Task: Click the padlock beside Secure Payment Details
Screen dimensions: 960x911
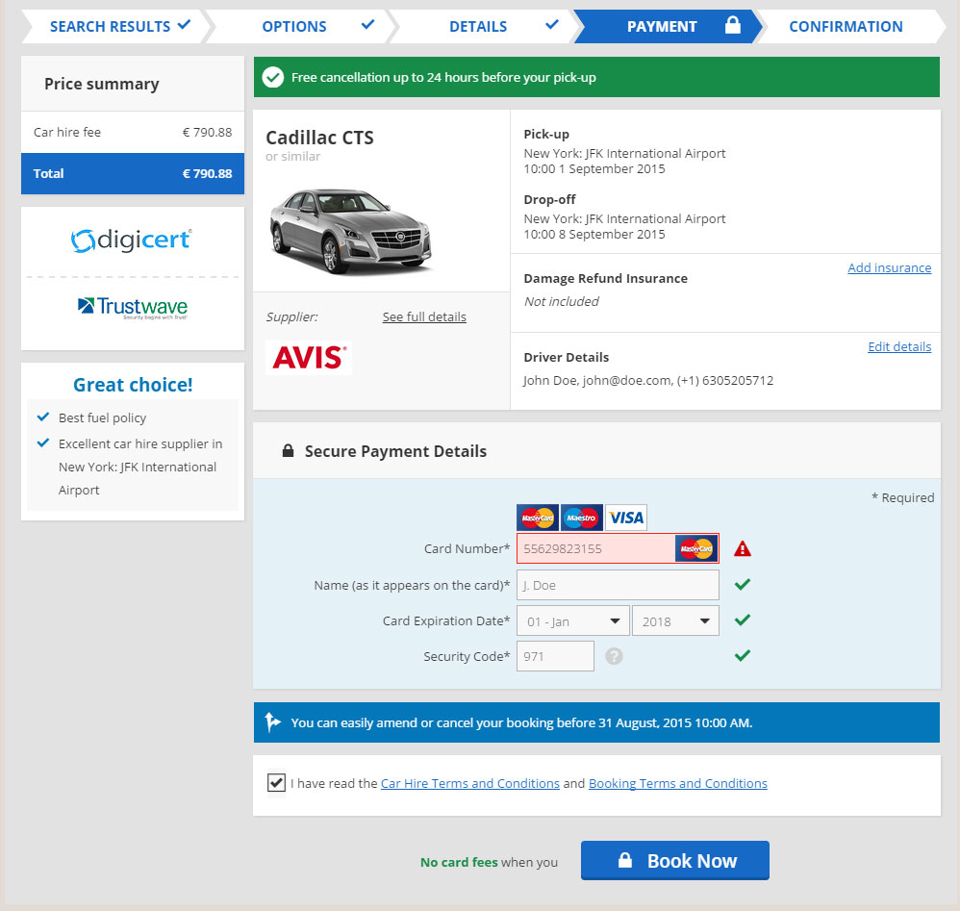Action: [288, 450]
